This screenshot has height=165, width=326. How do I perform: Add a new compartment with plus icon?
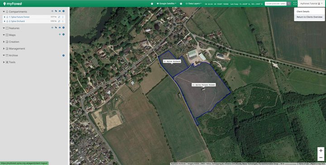click(52, 11)
